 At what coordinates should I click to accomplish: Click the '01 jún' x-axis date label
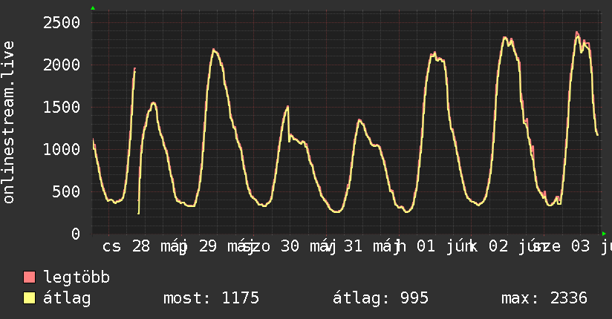click(x=445, y=246)
